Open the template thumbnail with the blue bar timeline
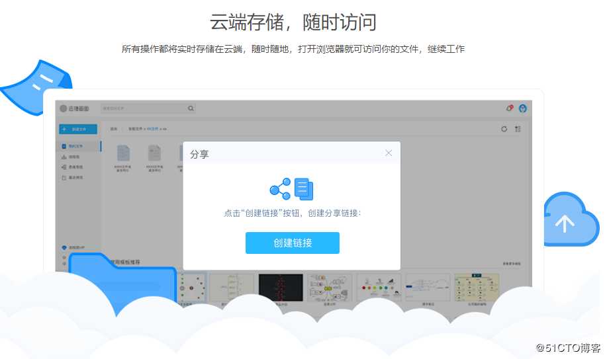 (428, 288)
